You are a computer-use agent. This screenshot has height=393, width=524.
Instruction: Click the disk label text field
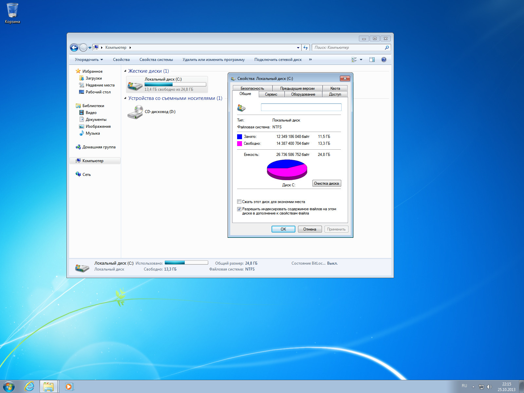(301, 107)
